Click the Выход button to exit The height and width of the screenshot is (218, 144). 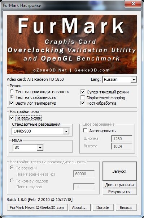[126, 207]
